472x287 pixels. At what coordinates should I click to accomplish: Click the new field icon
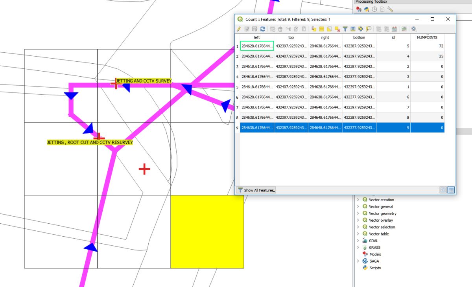pyautogui.click(x=378, y=29)
